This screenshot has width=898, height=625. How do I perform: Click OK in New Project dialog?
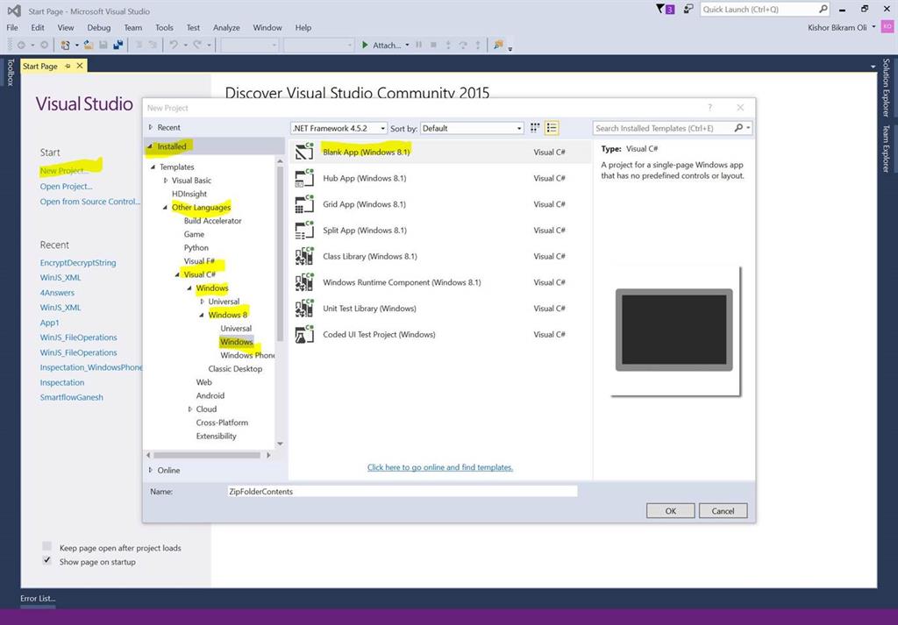671,510
